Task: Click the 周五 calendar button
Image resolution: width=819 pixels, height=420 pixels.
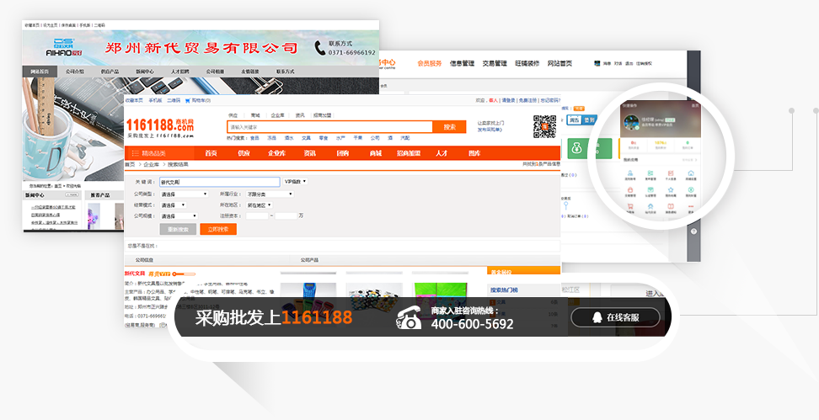Action: coord(575,120)
